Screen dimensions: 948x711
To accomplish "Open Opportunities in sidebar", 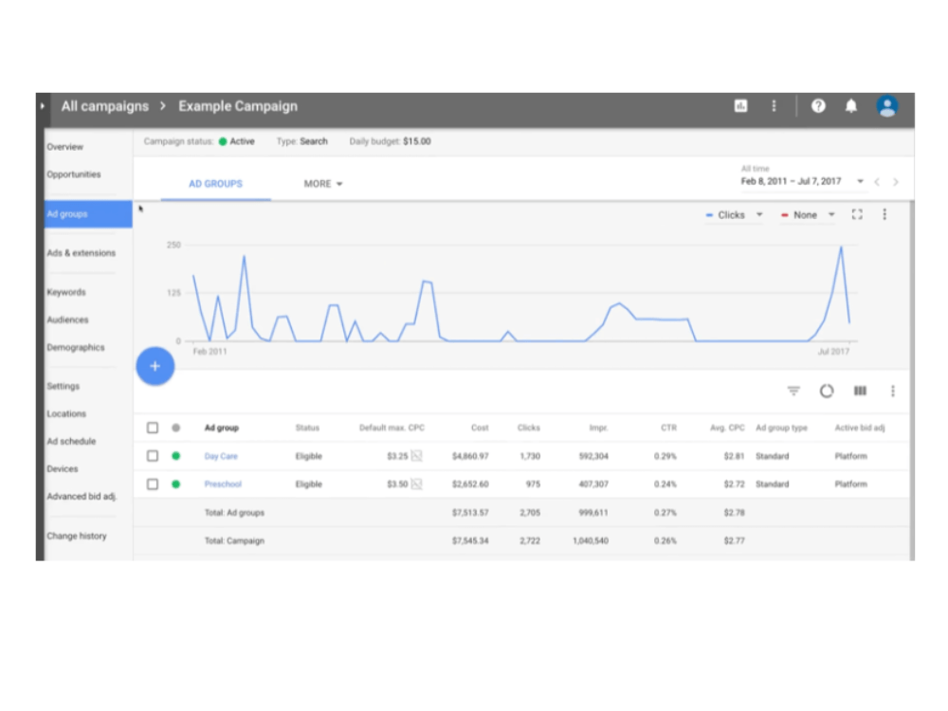I will pos(74,174).
